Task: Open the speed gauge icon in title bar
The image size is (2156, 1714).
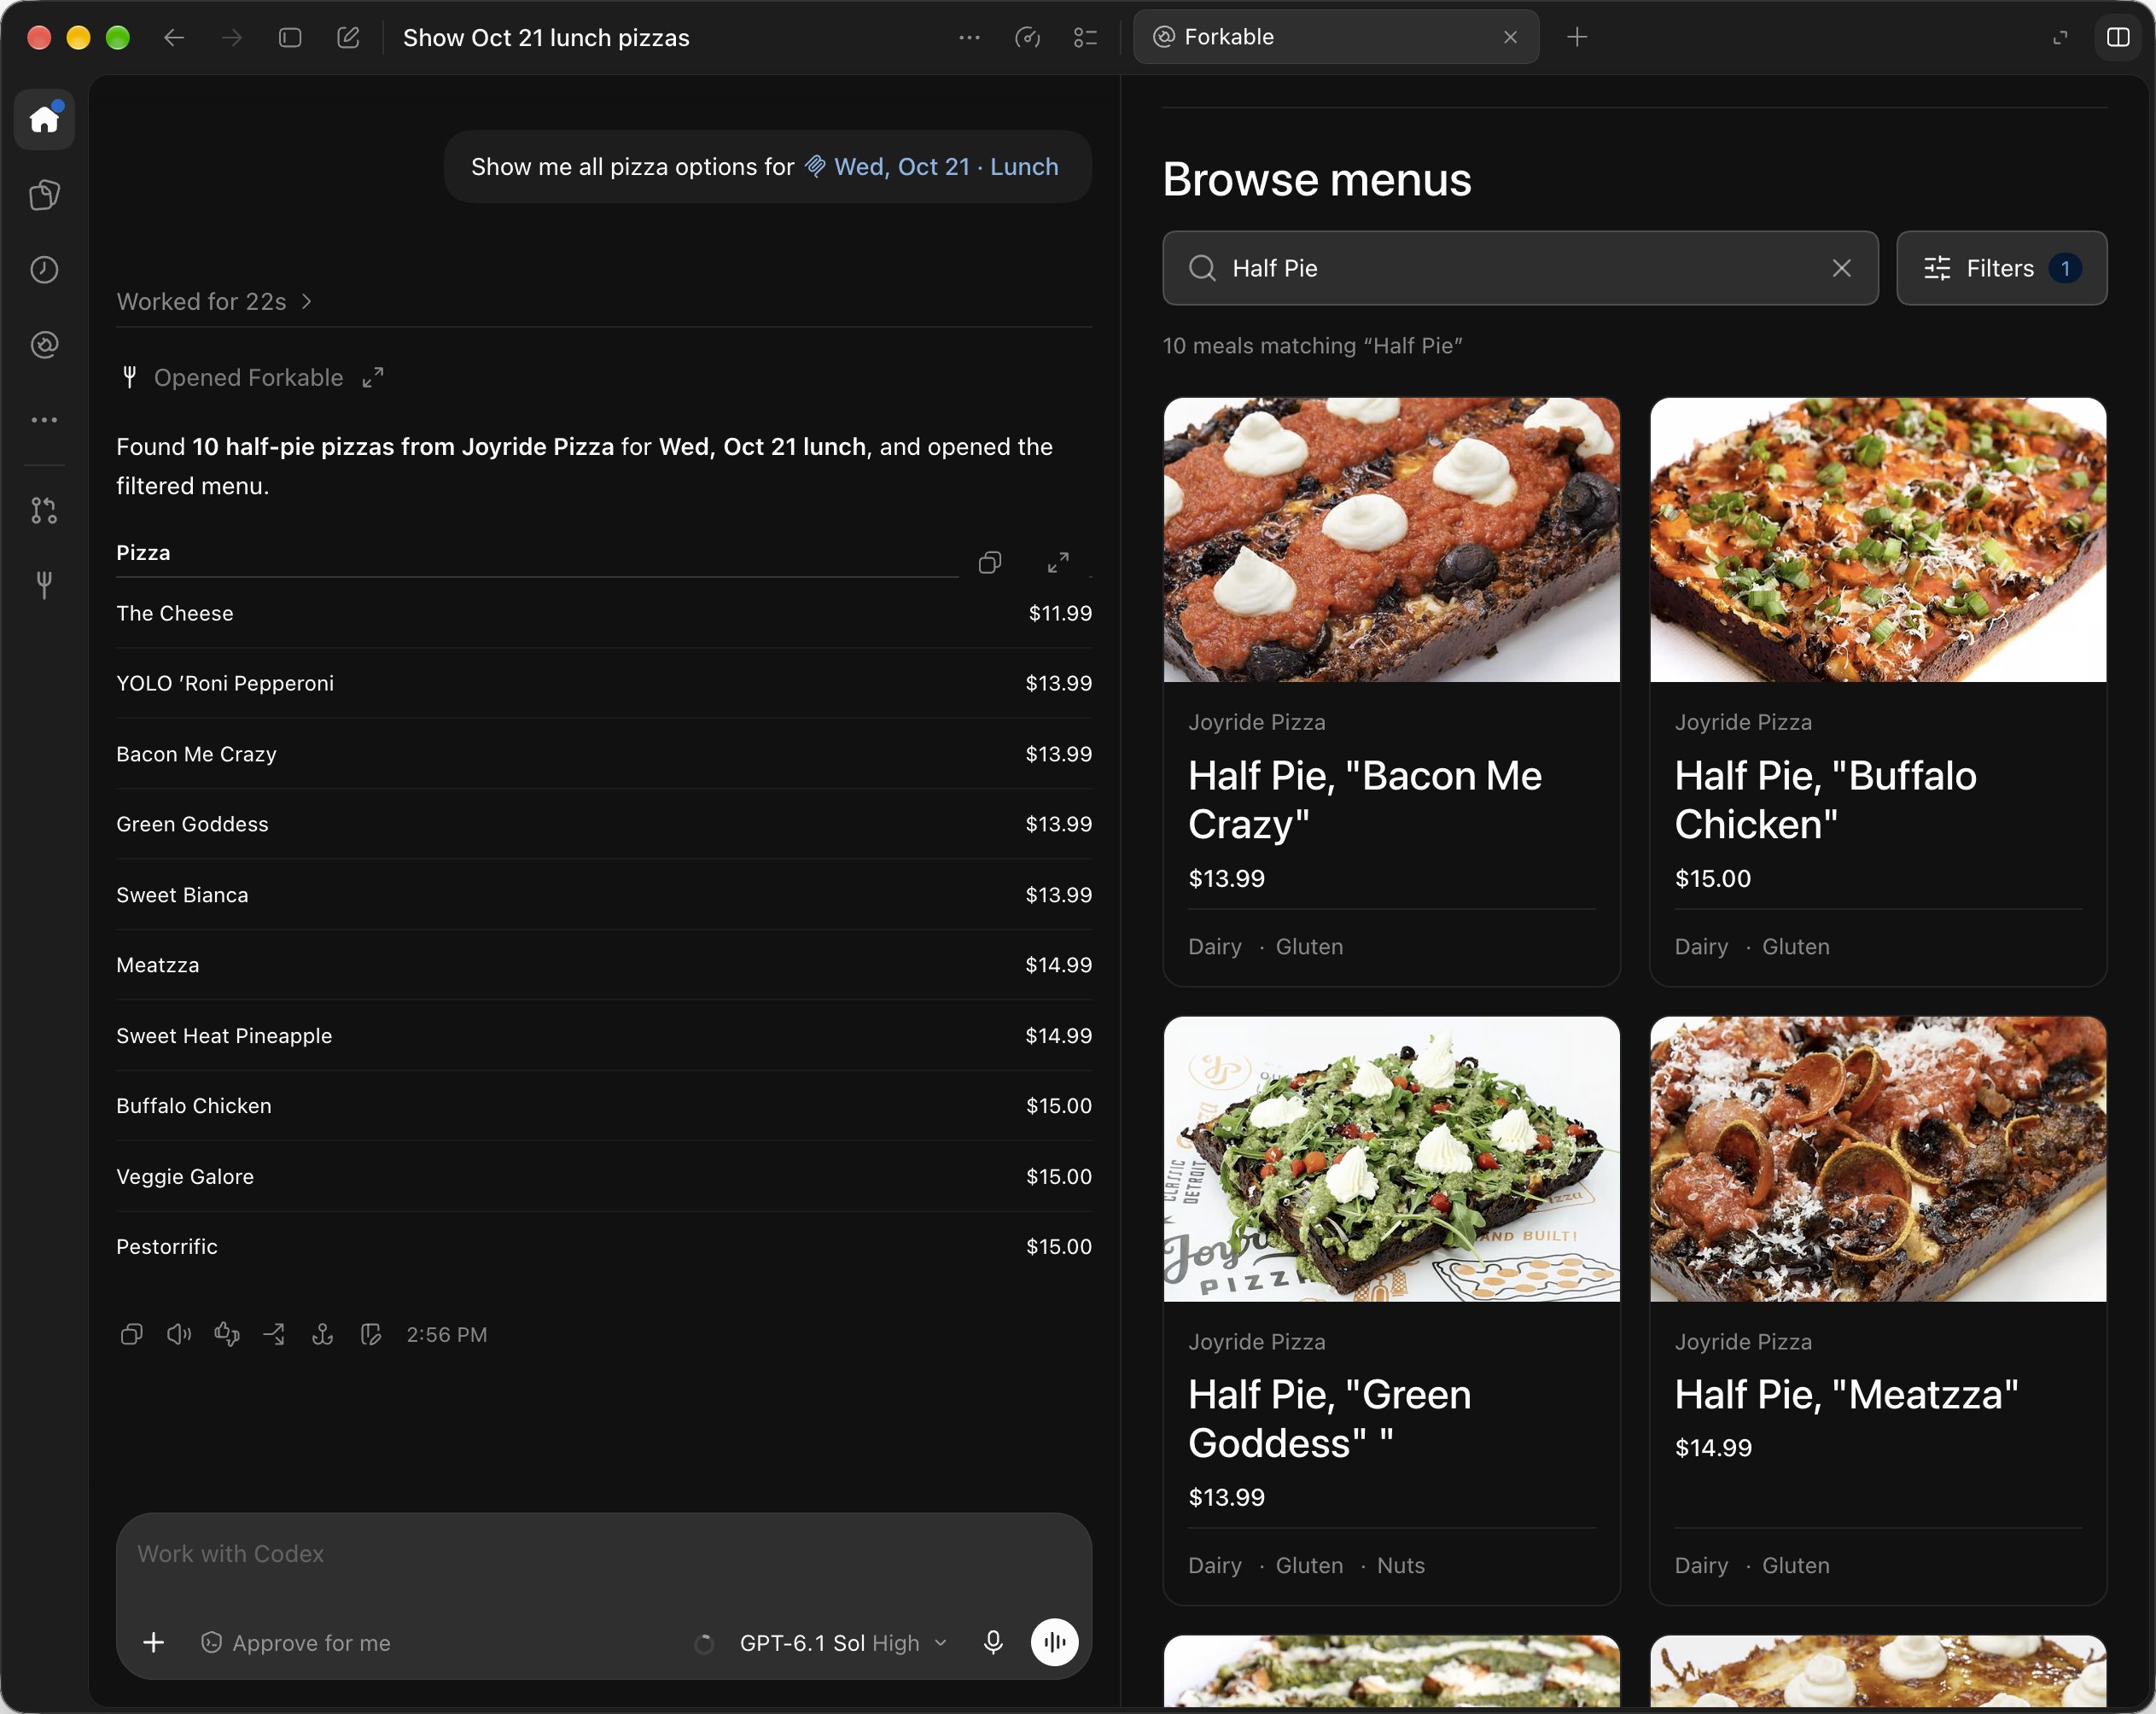Action: (1027, 38)
